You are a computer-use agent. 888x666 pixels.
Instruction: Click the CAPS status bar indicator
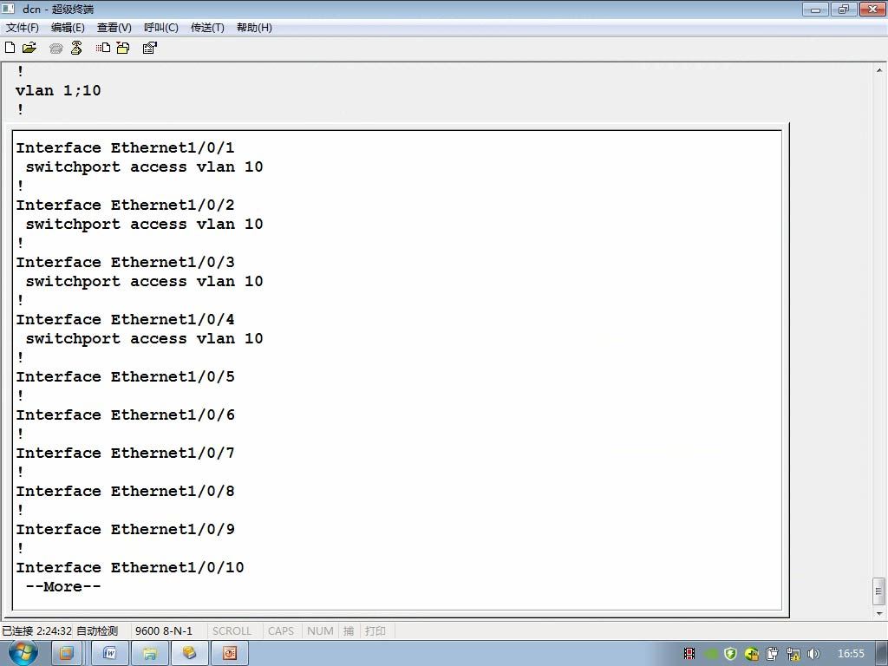click(x=281, y=630)
